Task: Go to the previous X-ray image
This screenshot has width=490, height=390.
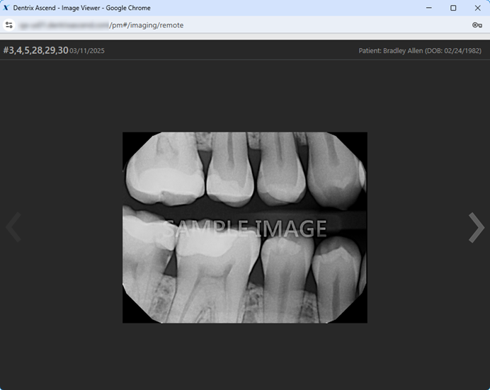Action: click(13, 228)
